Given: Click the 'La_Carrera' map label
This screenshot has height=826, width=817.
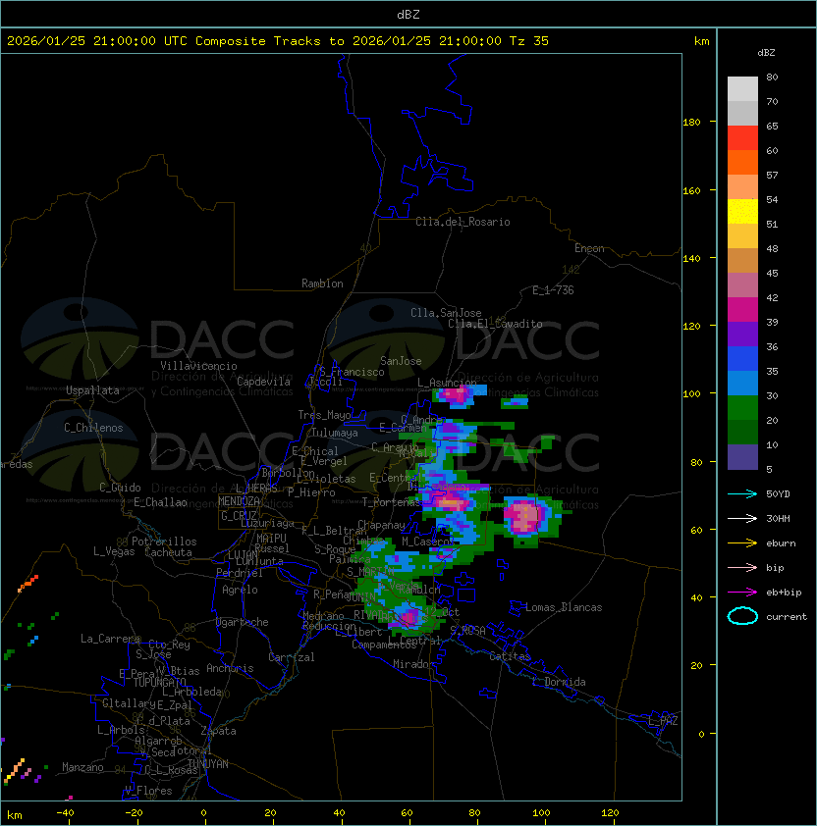Looking at the screenshot, I should pyautogui.click(x=110, y=639).
